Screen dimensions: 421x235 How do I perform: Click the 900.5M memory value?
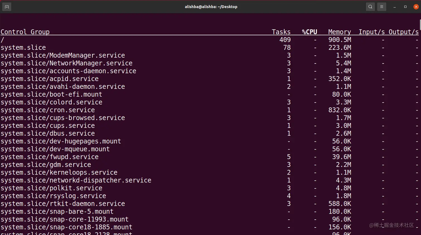(339, 40)
